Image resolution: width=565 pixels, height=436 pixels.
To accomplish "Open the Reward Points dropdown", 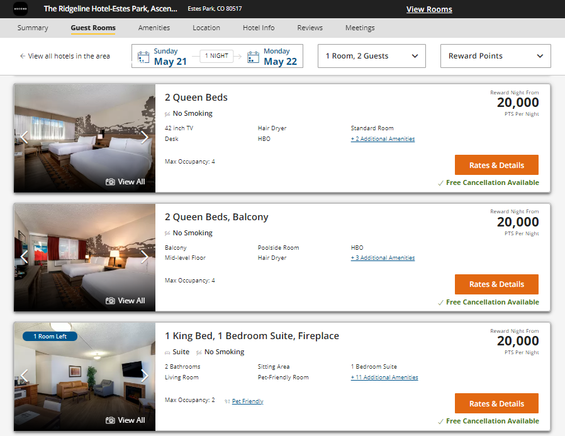I will (495, 56).
